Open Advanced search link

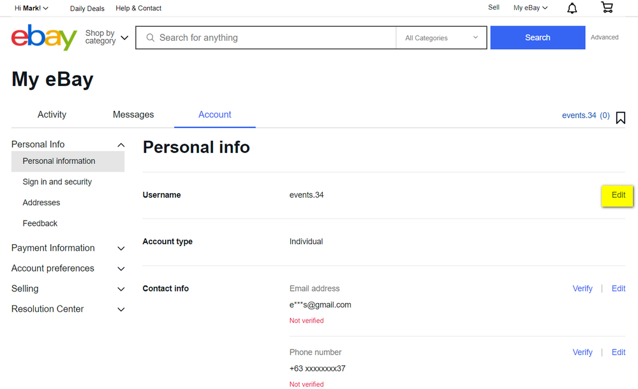point(604,38)
